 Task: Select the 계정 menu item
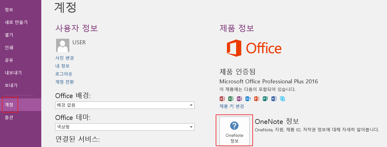pyautogui.click(x=21, y=105)
